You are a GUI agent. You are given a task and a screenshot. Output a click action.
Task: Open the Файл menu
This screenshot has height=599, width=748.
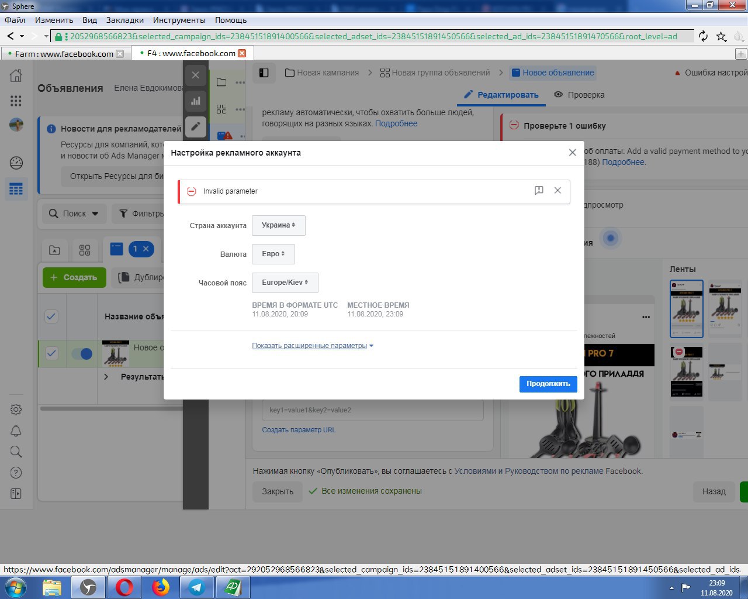click(x=15, y=20)
